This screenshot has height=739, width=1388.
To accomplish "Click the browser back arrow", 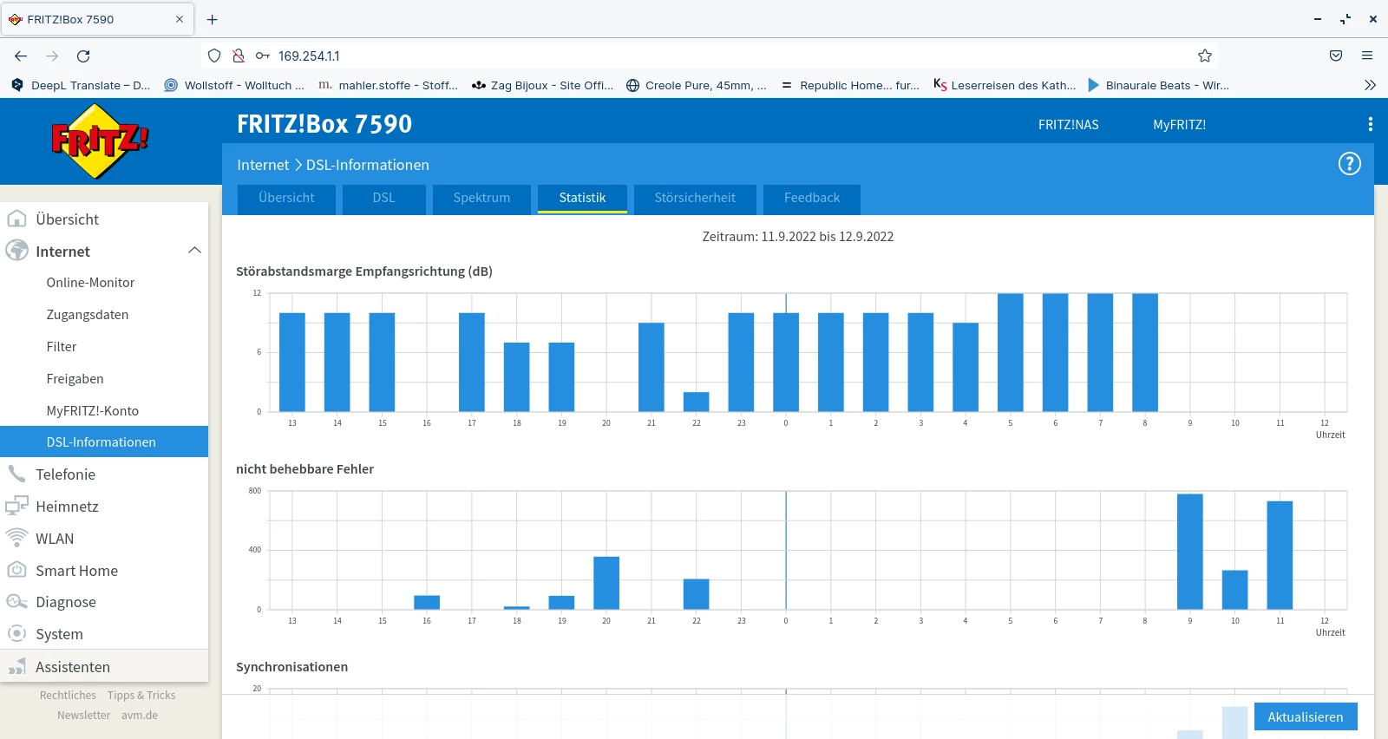I will [21, 56].
